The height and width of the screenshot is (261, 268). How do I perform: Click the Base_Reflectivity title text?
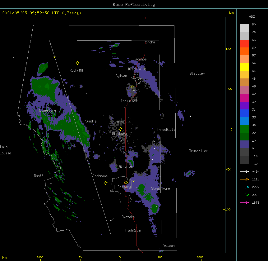pos(134,5)
